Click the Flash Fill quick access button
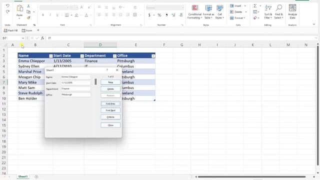 [10, 30]
